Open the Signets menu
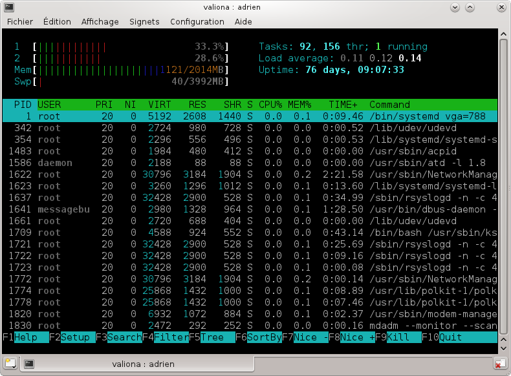The height and width of the screenshot is (376, 511). tap(144, 22)
